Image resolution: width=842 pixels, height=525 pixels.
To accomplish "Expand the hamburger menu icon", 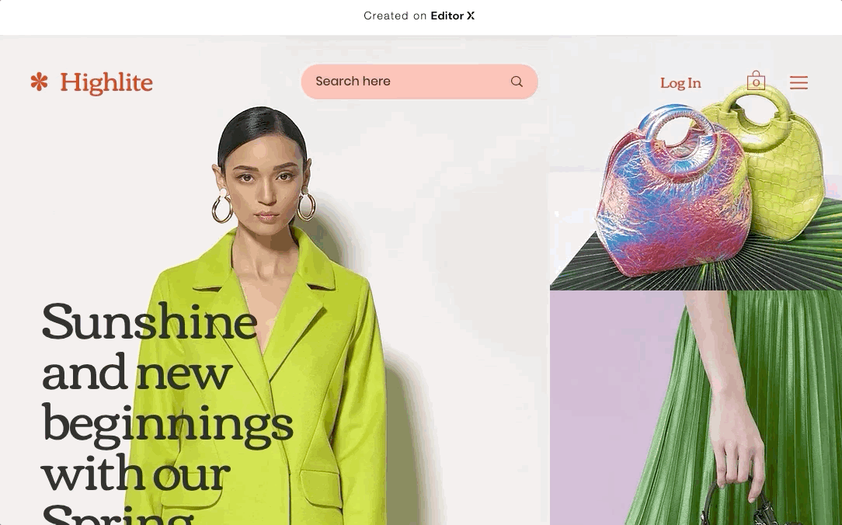I will click(x=799, y=82).
